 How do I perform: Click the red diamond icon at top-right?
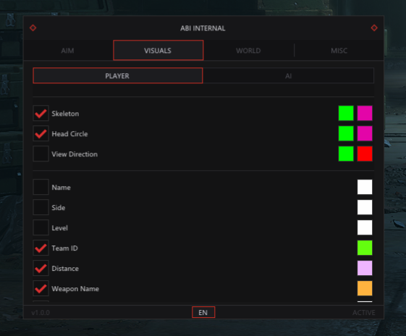(x=374, y=28)
